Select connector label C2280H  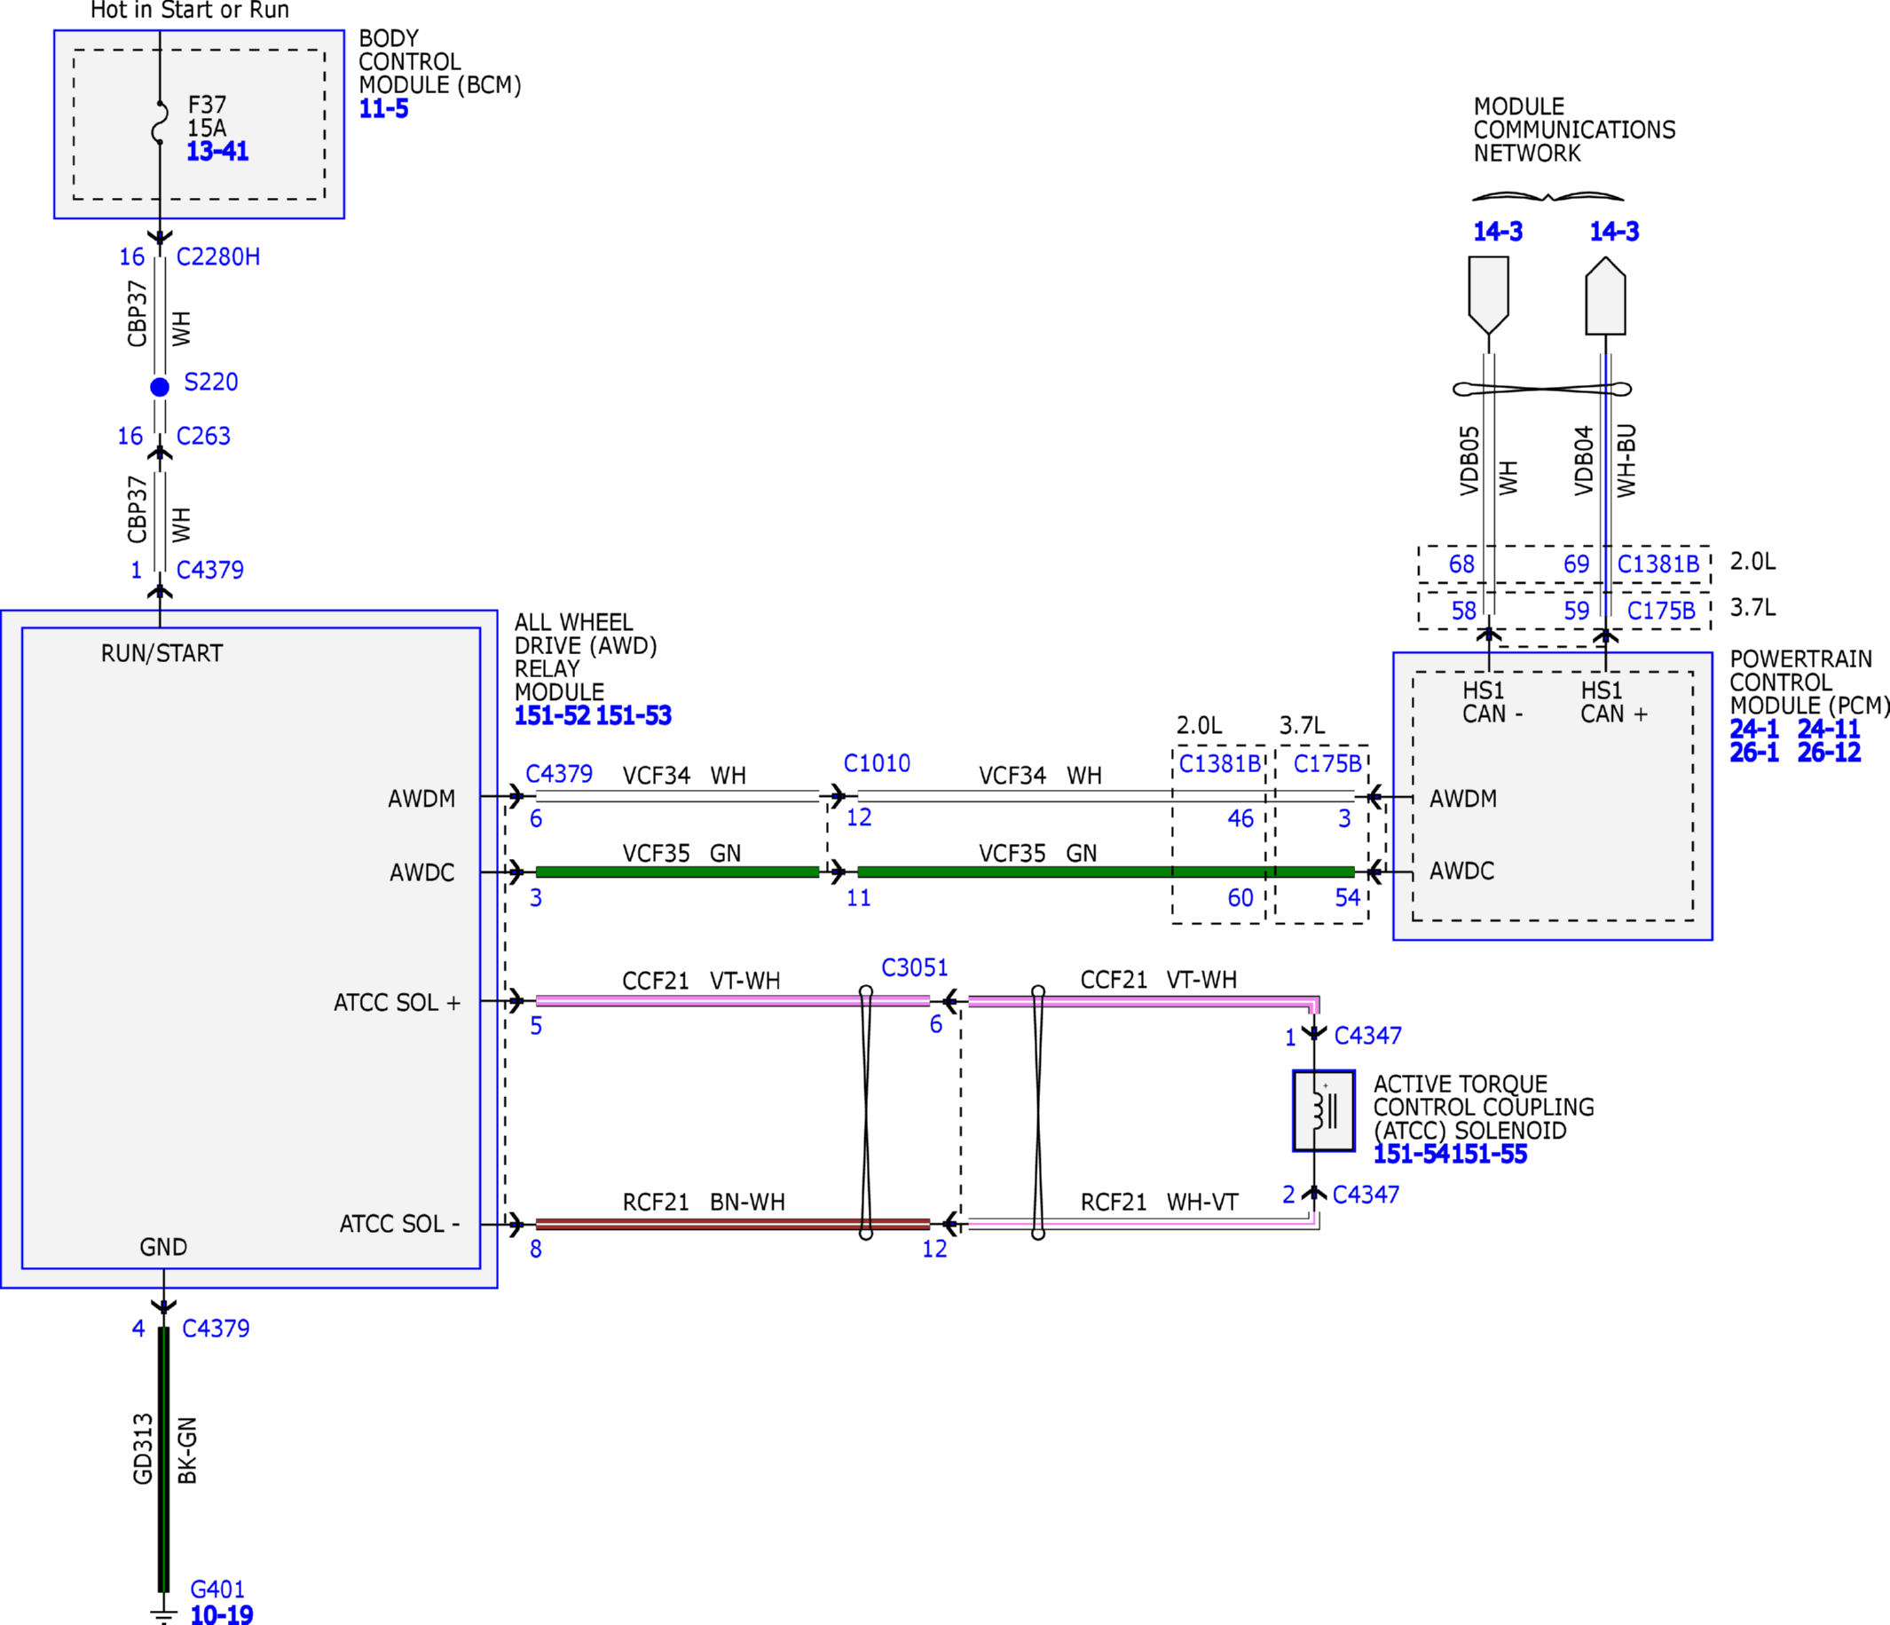218,257
